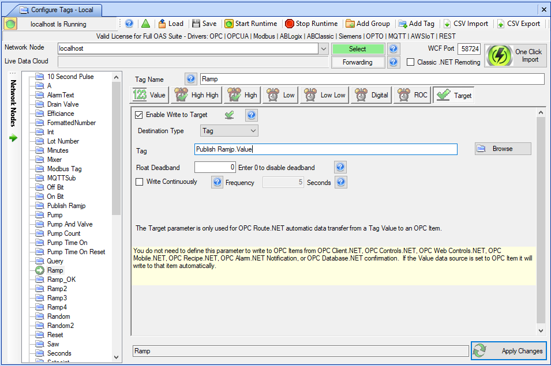The height and width of the screenshot is (366, 551).
Task: Click the folder icon of Drain Valve tag
Action: [x=40, y=104]
